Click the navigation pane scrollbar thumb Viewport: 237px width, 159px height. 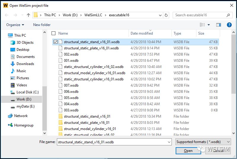point(44,108)
